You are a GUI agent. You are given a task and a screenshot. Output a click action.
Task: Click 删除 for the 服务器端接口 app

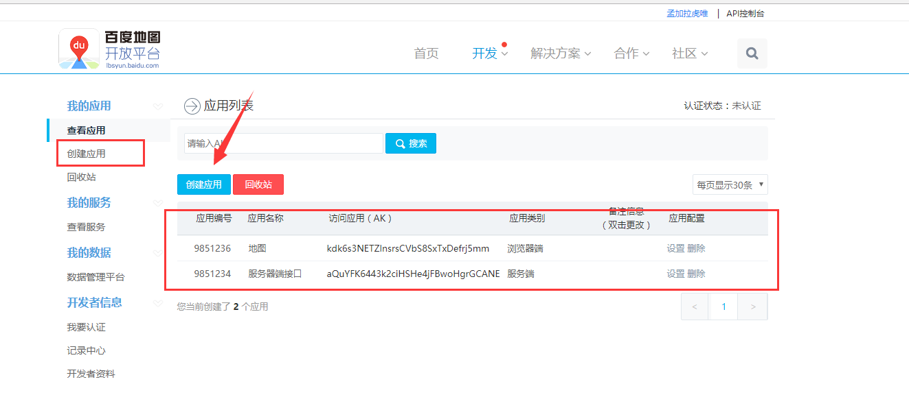tap(696, 274)
